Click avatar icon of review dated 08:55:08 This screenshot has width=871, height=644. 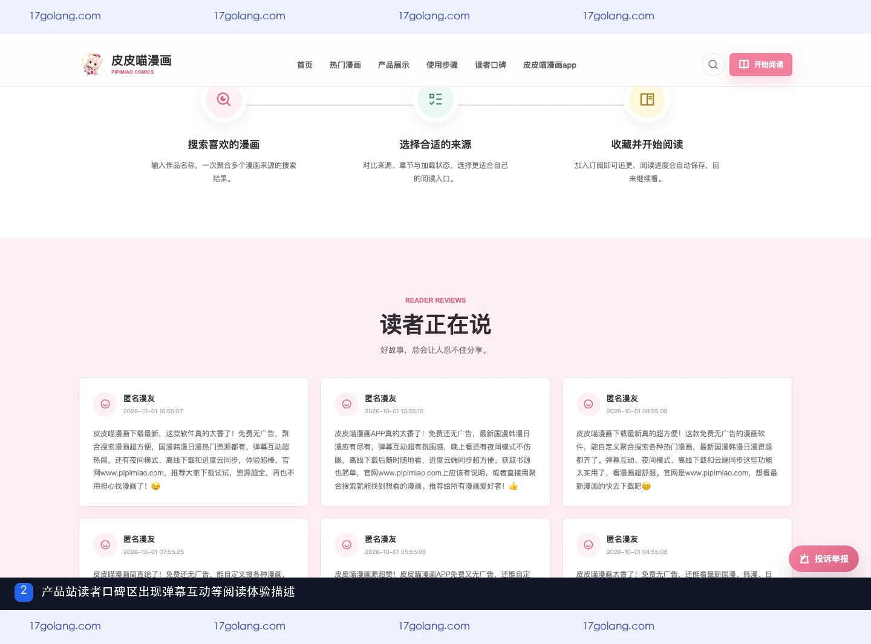coord(589,404)
